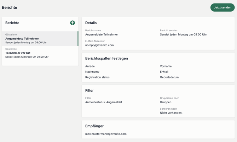Screen dimensions: 237x142
Task: Select the Anrede column entry
Action: (90, 66)
